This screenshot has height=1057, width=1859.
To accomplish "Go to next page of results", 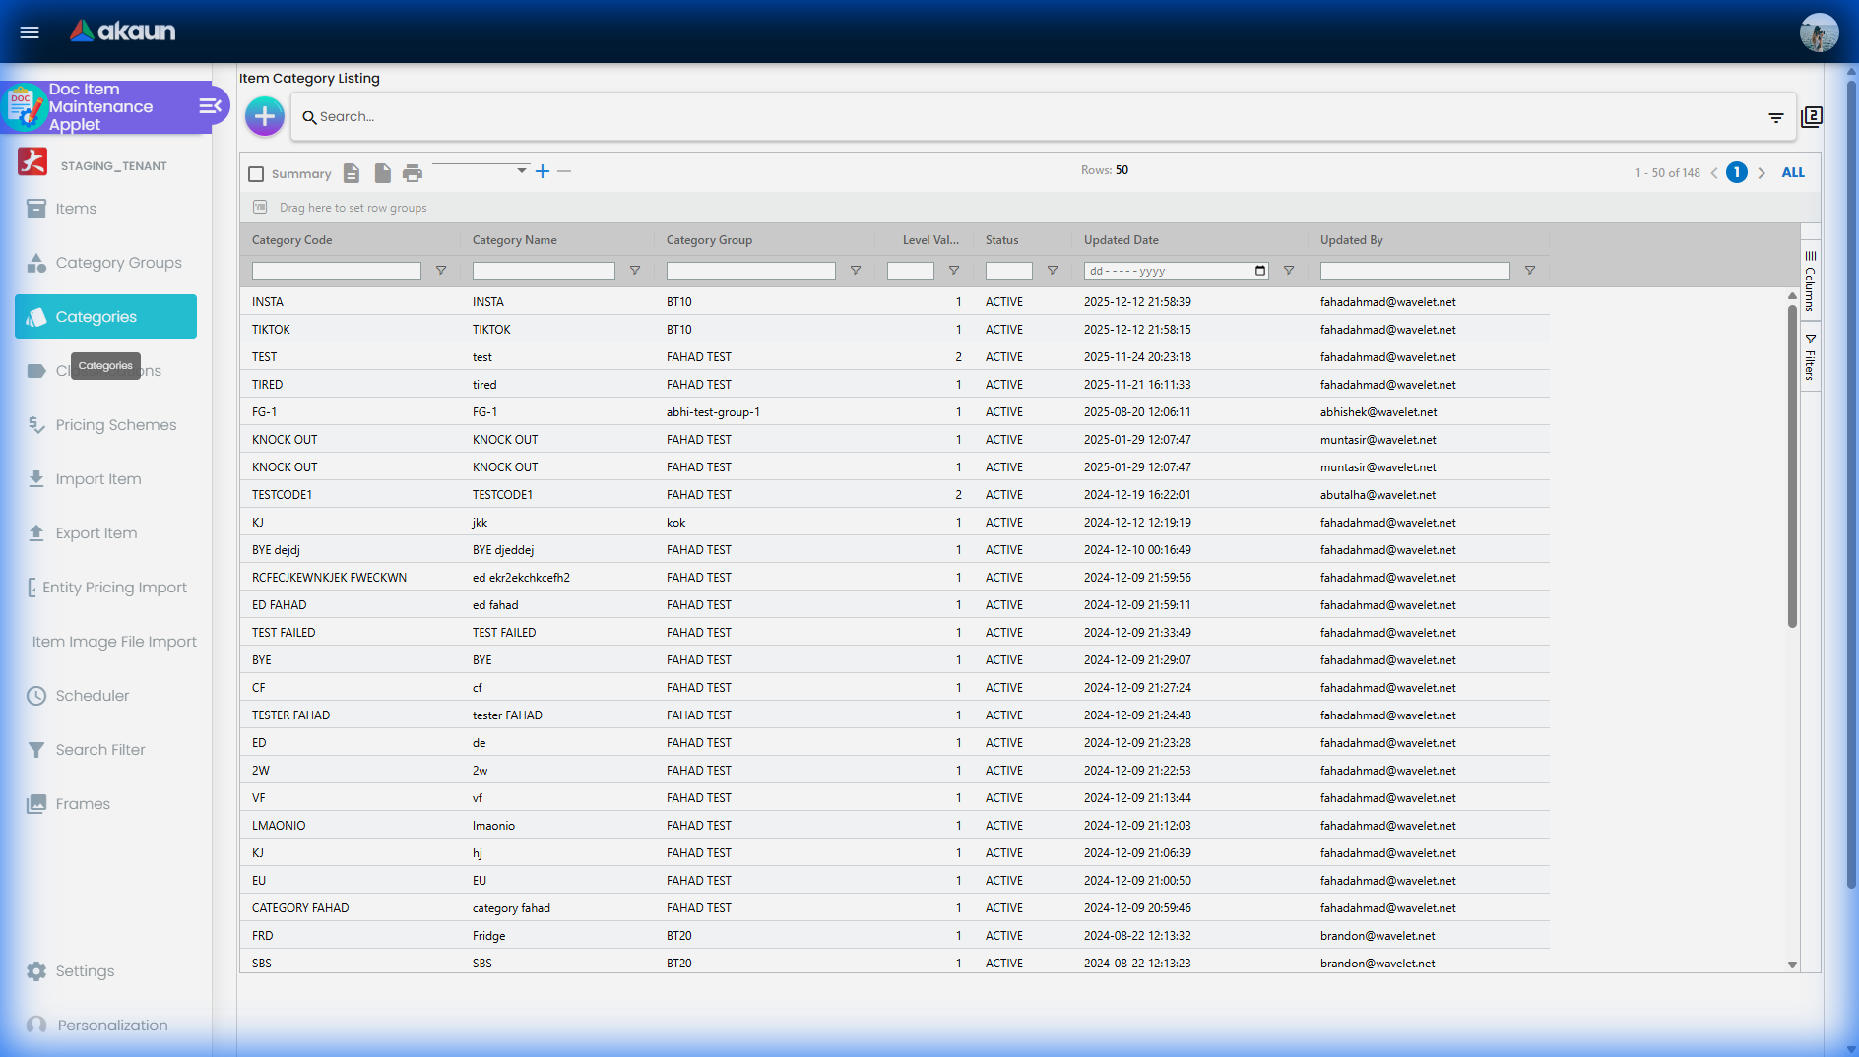I will (1762, 173).
